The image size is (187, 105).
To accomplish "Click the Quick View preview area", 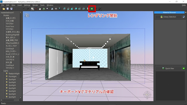I will 170,86.
